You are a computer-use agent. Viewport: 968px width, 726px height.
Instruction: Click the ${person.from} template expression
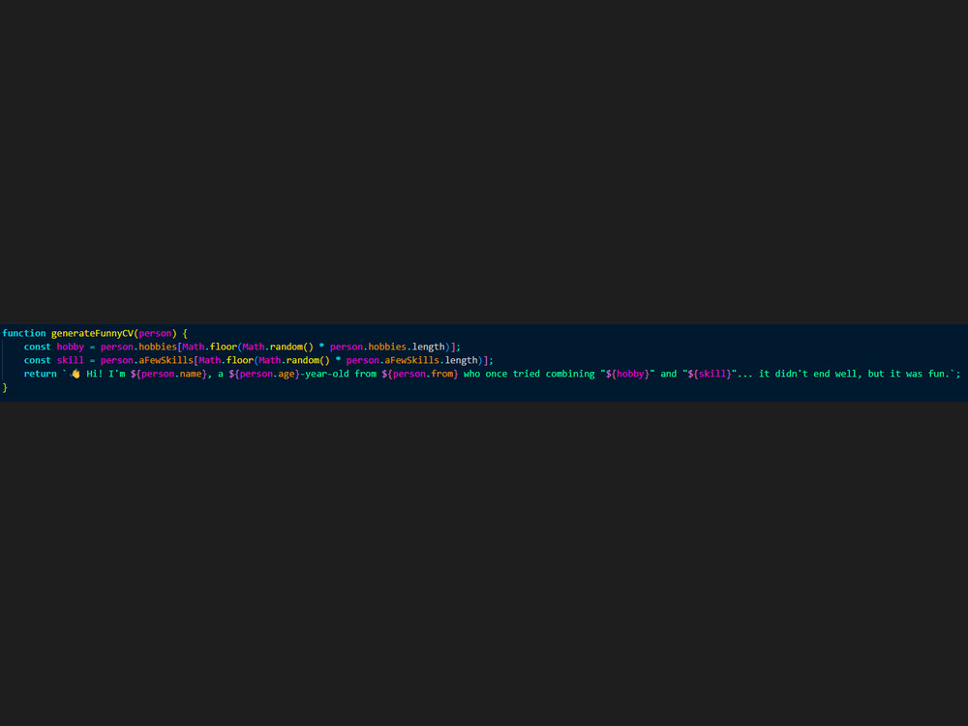420,374
